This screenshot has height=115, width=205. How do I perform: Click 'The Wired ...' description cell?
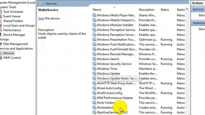coord(147,88)
